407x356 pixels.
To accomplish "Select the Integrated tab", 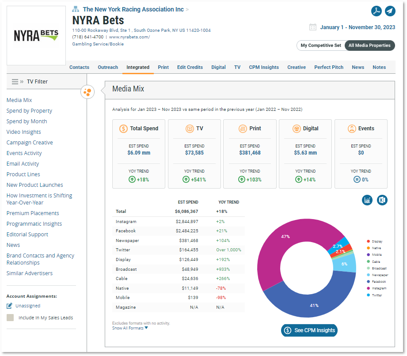I will pos(138,67).
